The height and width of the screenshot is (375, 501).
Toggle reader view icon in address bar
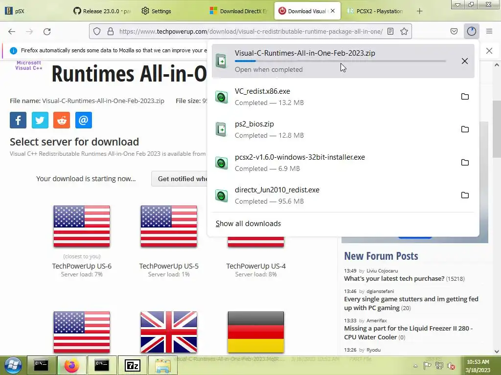pos(390,31)
